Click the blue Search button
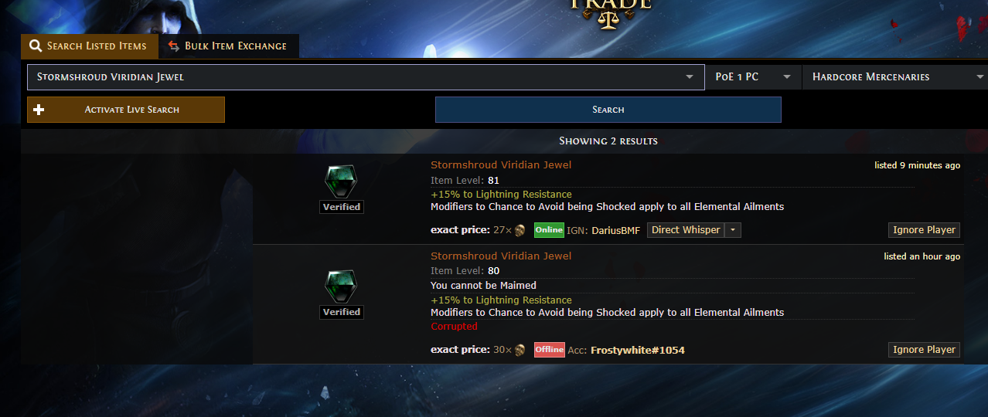Screen dimensions: 988x417 click(x=608, y=110)
